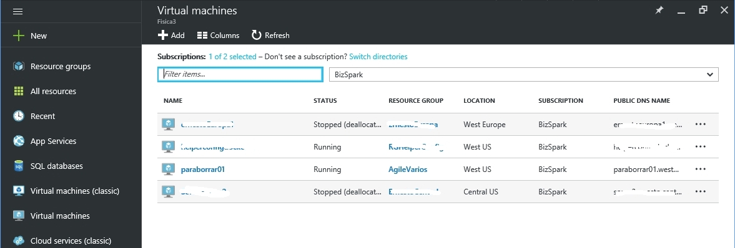Open the ellipsis menu for the West Europe VM
The image size is (735, 248).
(x=700, y=125)
